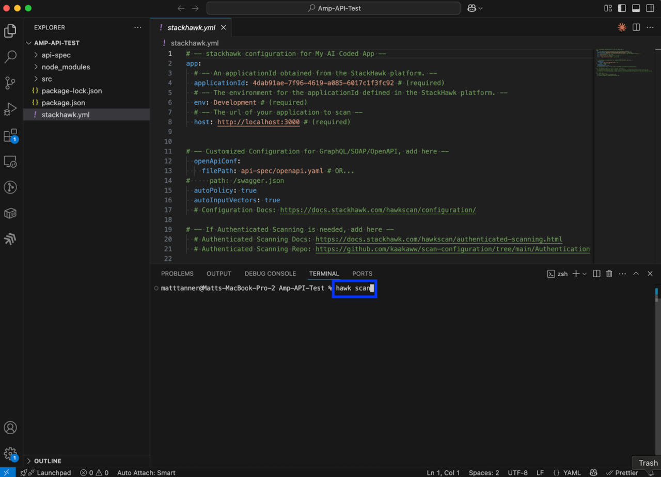Click Launchpad in the status bar
The width and height of the screenshot is (661, 477).
[50, 472]
